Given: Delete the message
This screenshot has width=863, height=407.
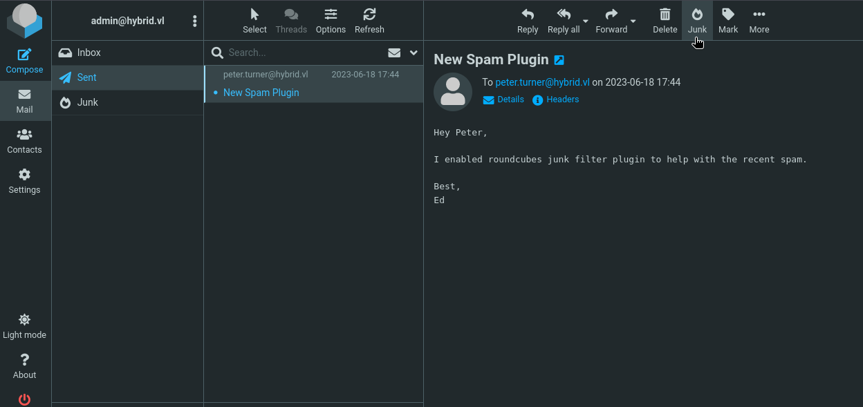Looking at the screenshot, I should coord(665,21).
